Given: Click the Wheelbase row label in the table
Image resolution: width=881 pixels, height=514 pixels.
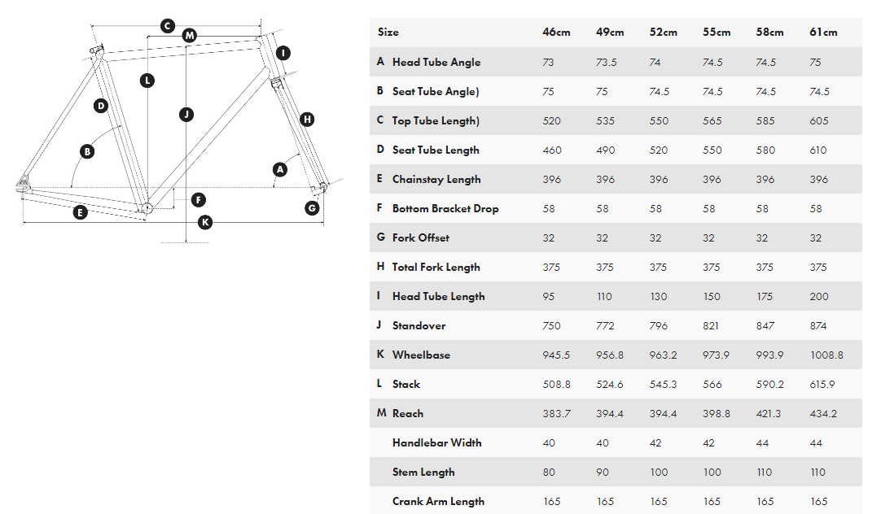Looking at the screenshot, I should (x=421, y=355).
